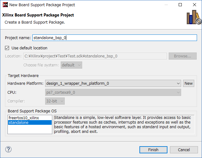
Task: Click the library books wizard icon
Action: (194, 17)
